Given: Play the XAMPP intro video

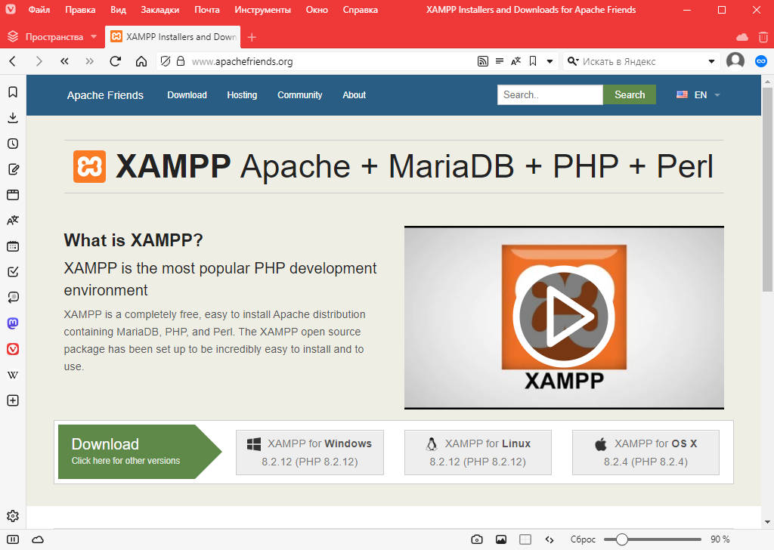Looking at the screenshot, I should [x=563, y=317].
